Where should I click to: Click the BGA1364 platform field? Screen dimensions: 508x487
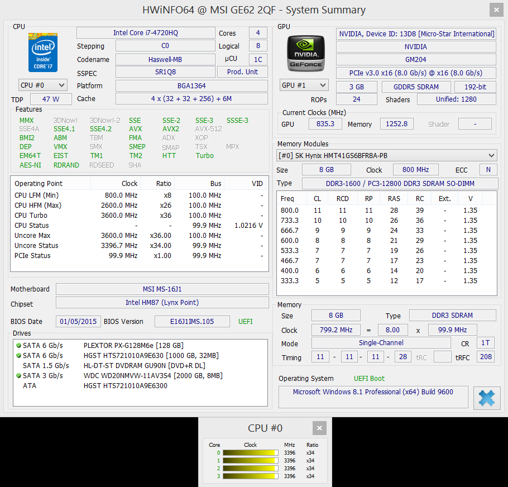(x=191, y=86)
